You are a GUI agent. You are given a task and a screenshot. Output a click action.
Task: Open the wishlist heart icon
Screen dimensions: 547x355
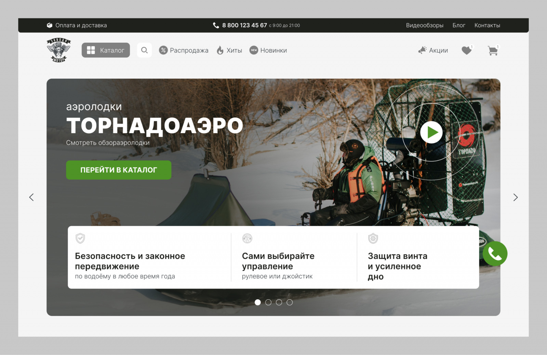(x=467, y=50)
